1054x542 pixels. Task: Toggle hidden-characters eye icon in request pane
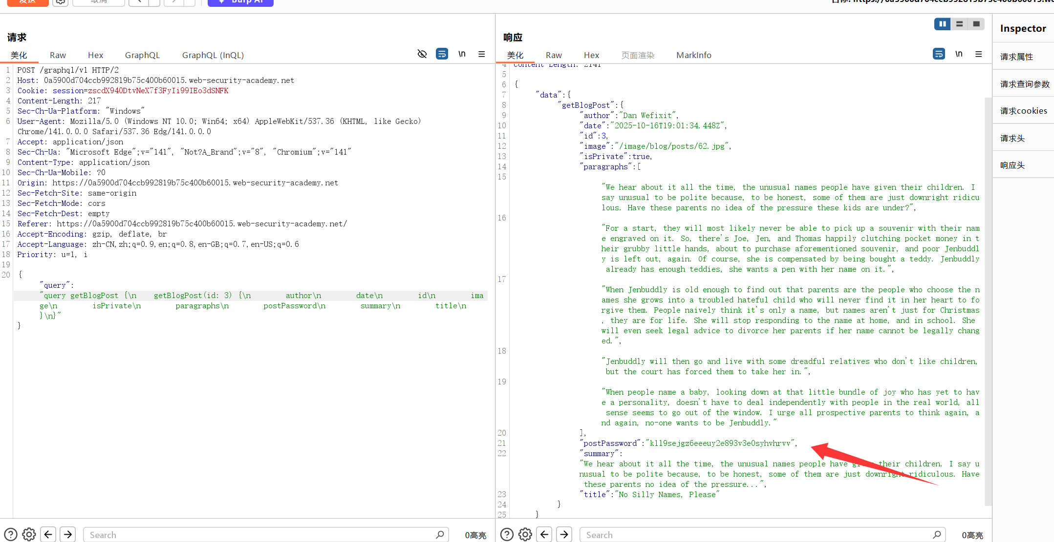click(x=422, y=54)
